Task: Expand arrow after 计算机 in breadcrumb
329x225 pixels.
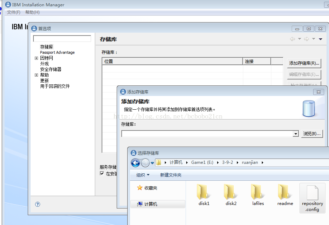Action: coord(187,162)
